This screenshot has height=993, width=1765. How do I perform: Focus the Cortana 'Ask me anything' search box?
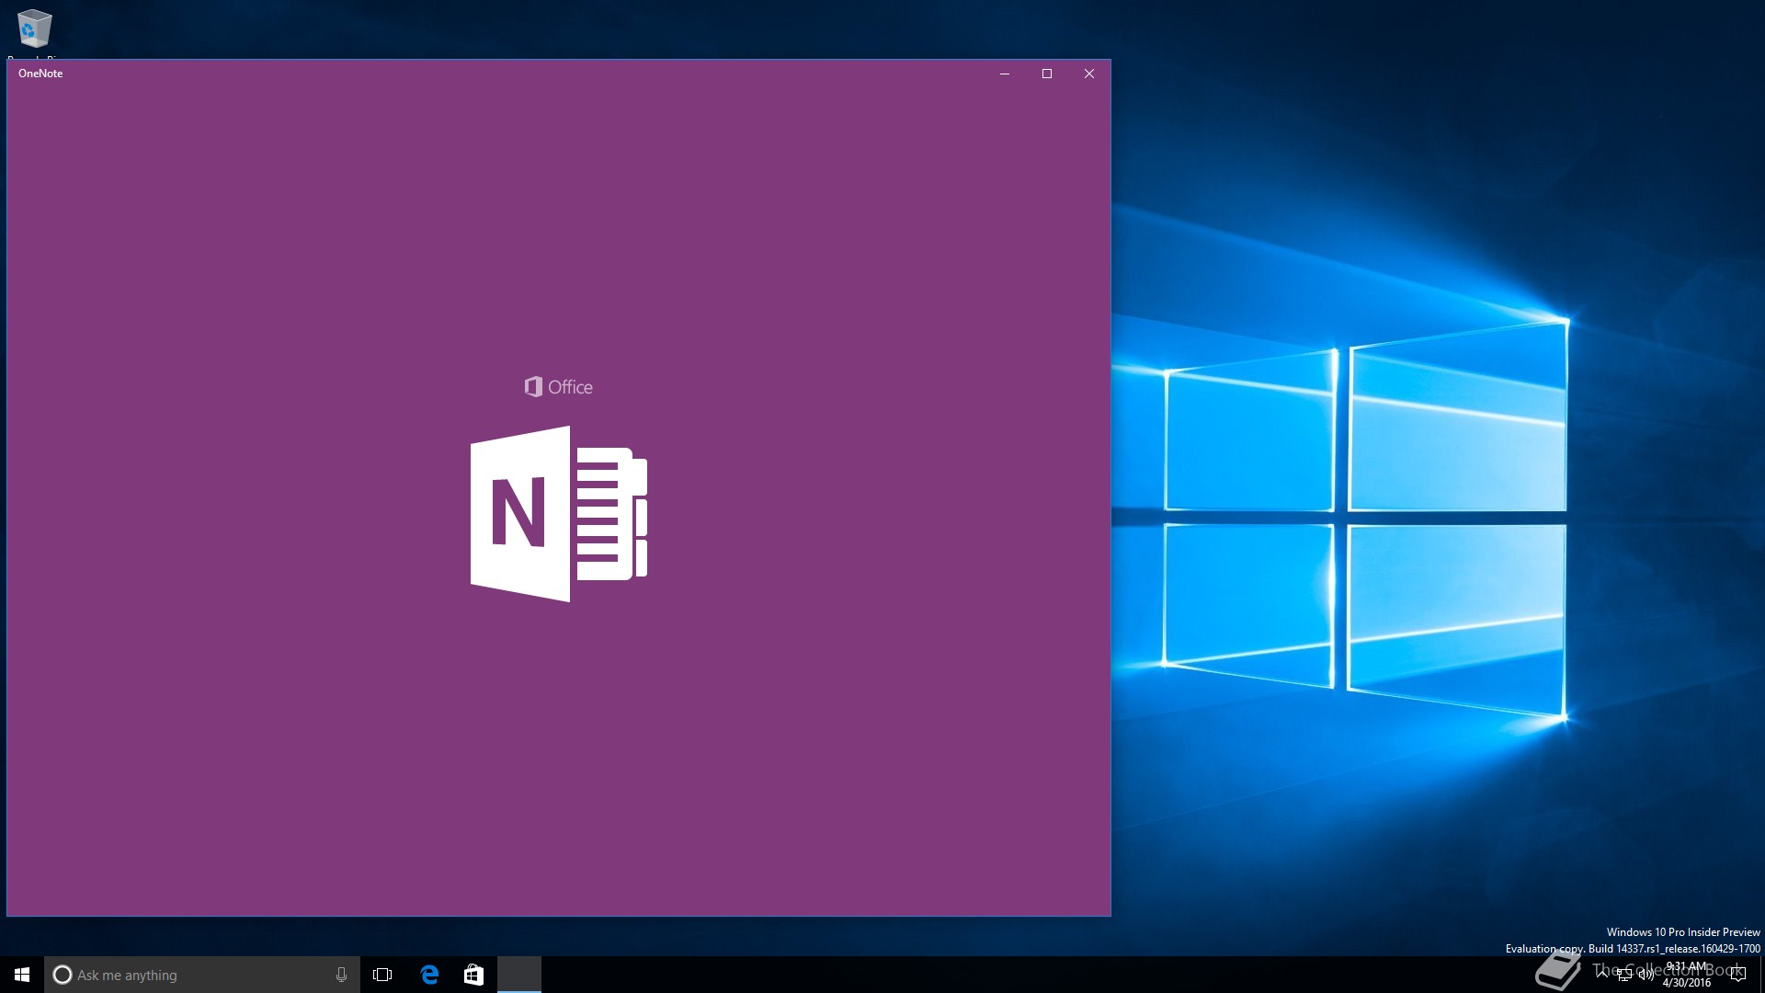pos(202,975)
